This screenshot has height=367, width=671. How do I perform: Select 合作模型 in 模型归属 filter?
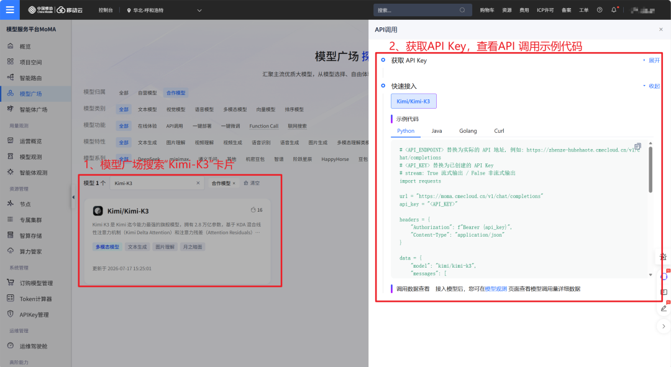pyautogui.click(x=176, y=93)
